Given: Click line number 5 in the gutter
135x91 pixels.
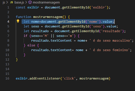Looking at the screenshot, I should coord(8,26).
